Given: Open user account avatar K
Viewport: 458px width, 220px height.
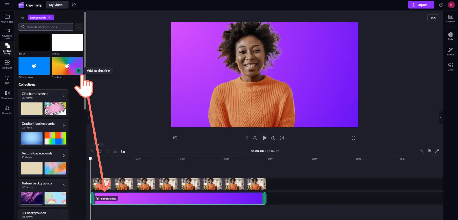Looking at the screenshot, I should point(451,5).
